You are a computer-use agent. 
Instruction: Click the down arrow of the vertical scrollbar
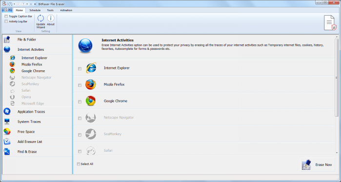[337, 153]
